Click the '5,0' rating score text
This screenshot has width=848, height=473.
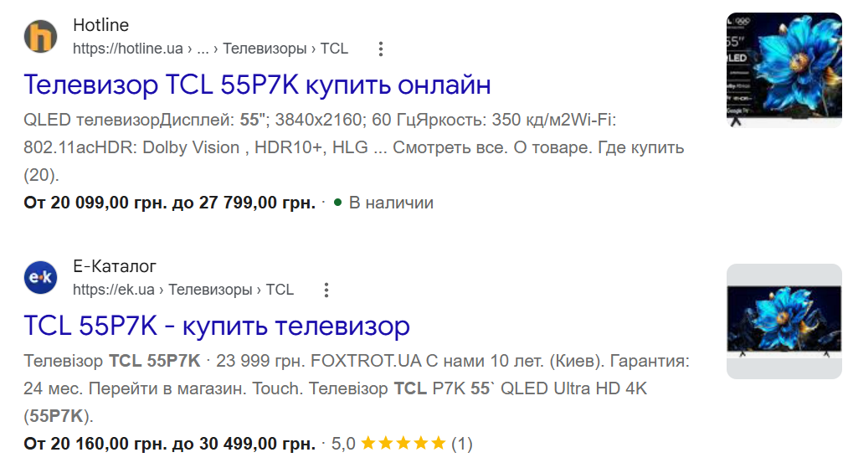pyautogui.click(x=343, y=444)
